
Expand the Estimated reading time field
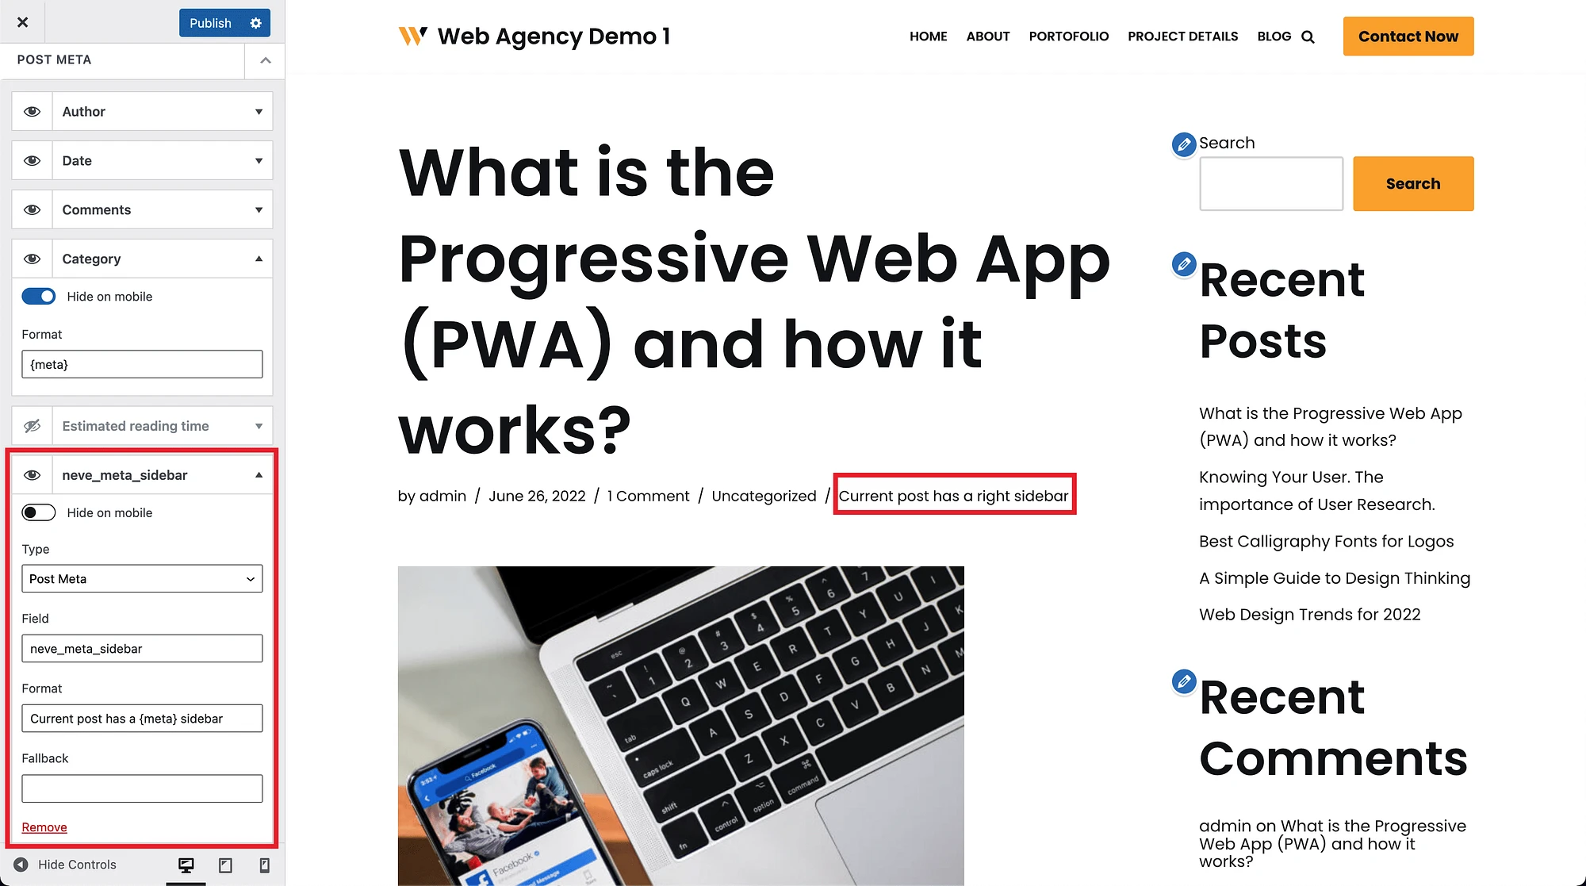click(259, 425)
